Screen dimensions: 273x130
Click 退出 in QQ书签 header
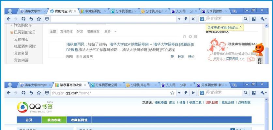click(172, 102)
